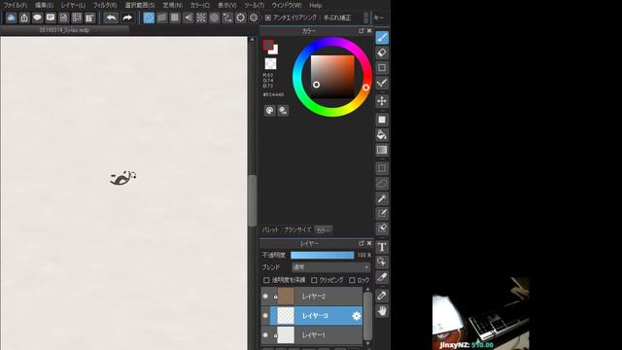Screen dimensions: 622x350
Task: Select the Lasso selection tool
Action: pos(382,183)
